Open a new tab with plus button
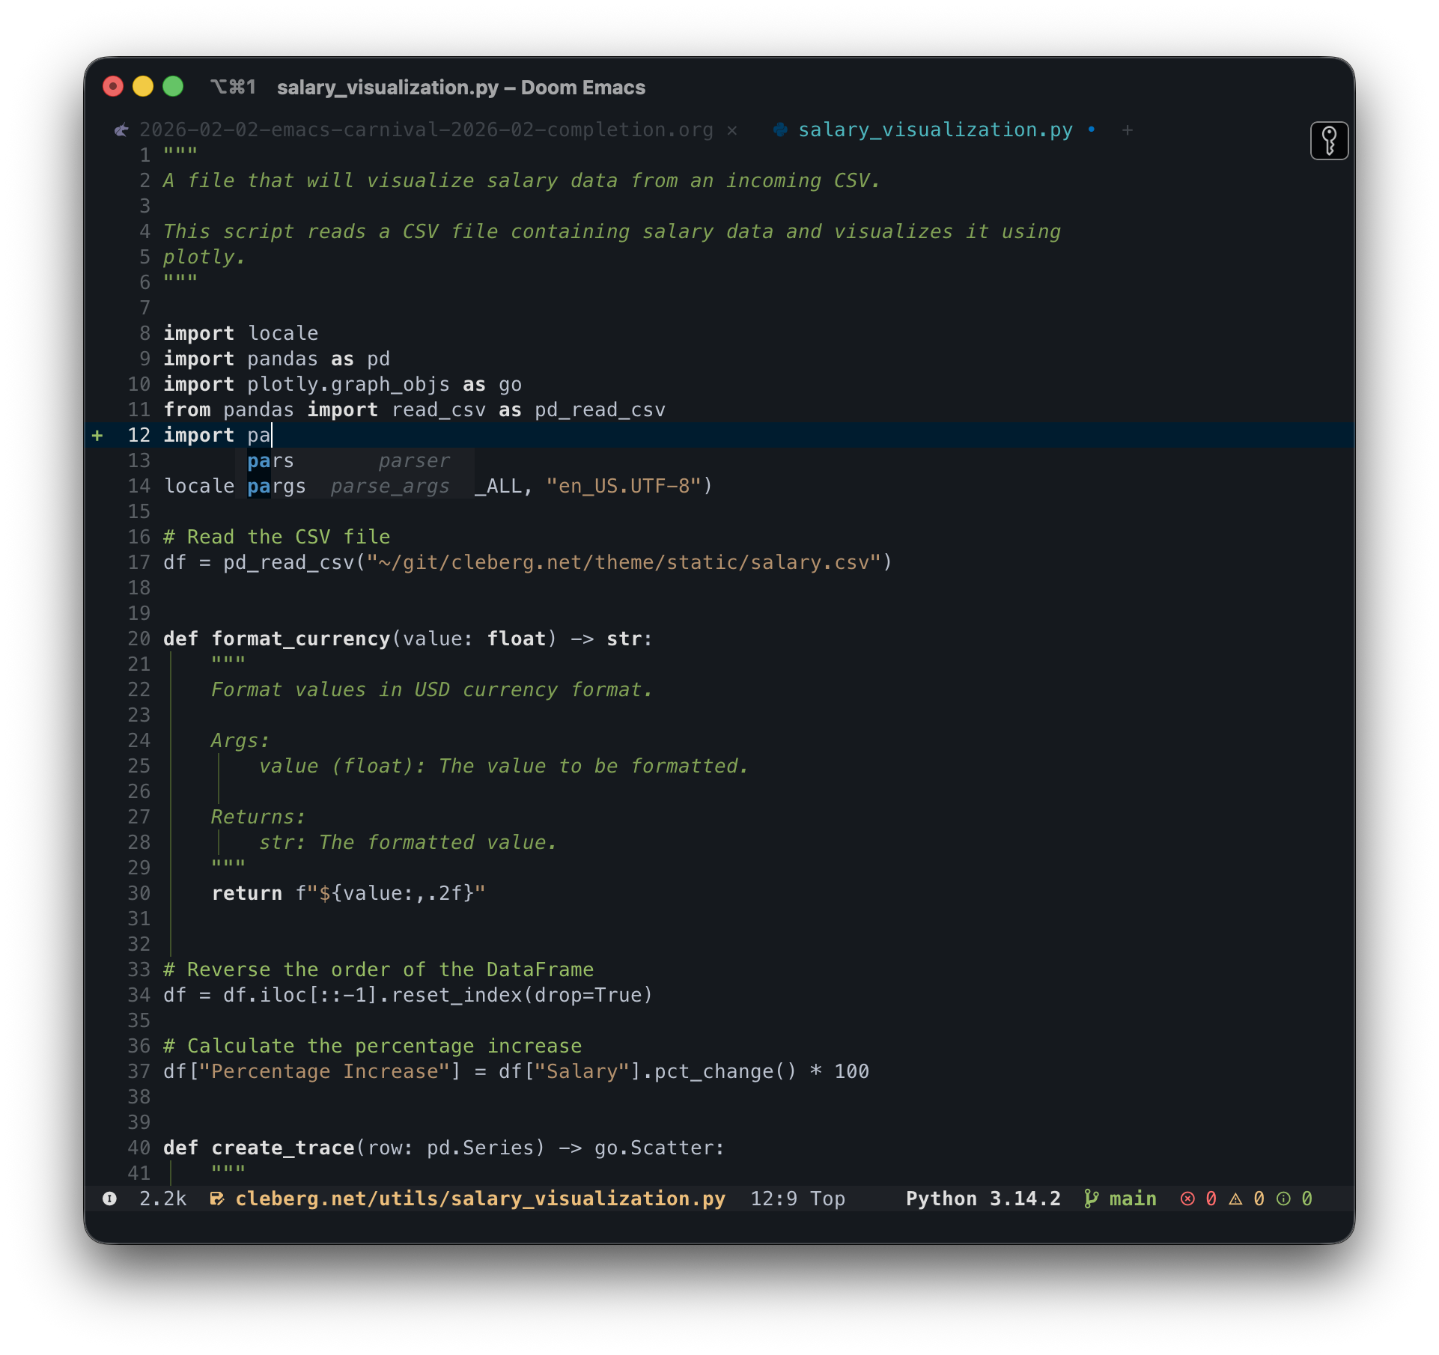The width and height of the screenshot is (1439, 1355). [1127, 130]
